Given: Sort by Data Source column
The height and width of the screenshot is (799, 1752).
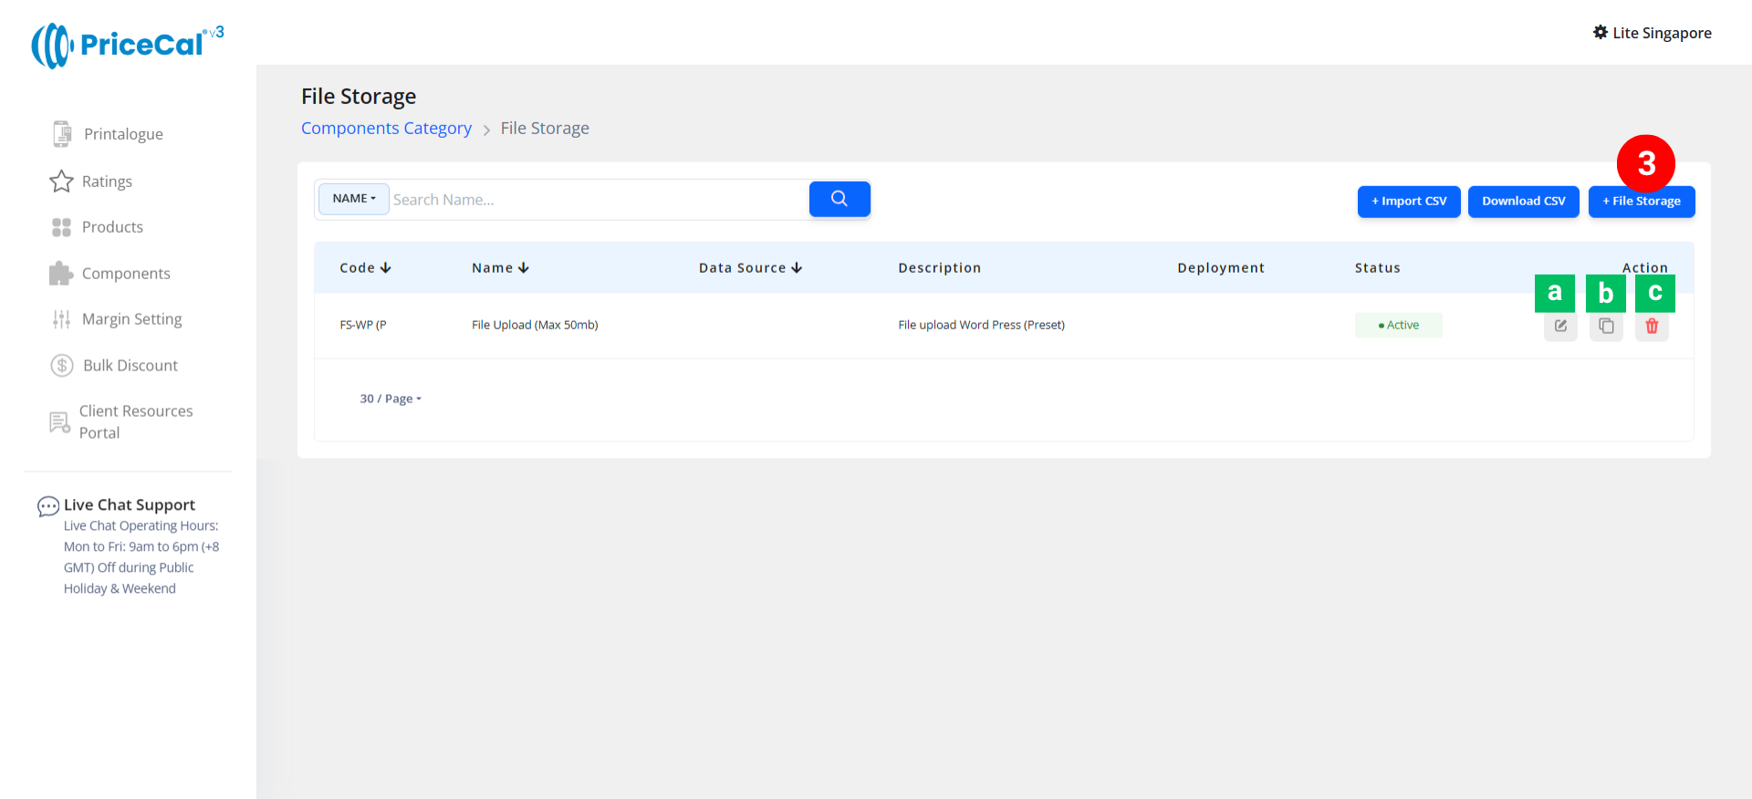Looking at the screenshot, I should [x=797, y=268].
